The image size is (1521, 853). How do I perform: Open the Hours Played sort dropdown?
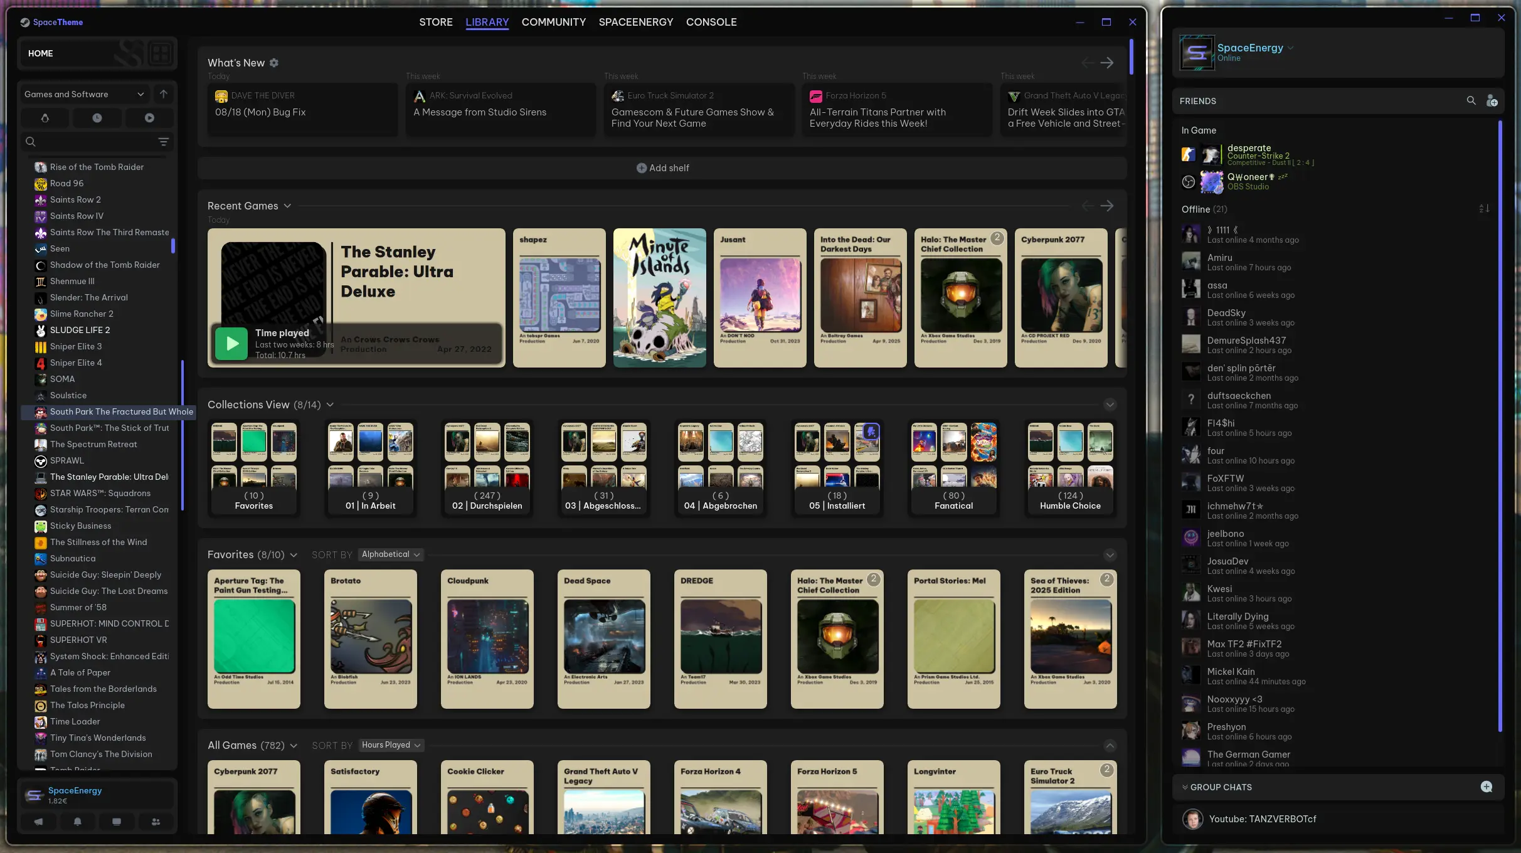point(391,745)
